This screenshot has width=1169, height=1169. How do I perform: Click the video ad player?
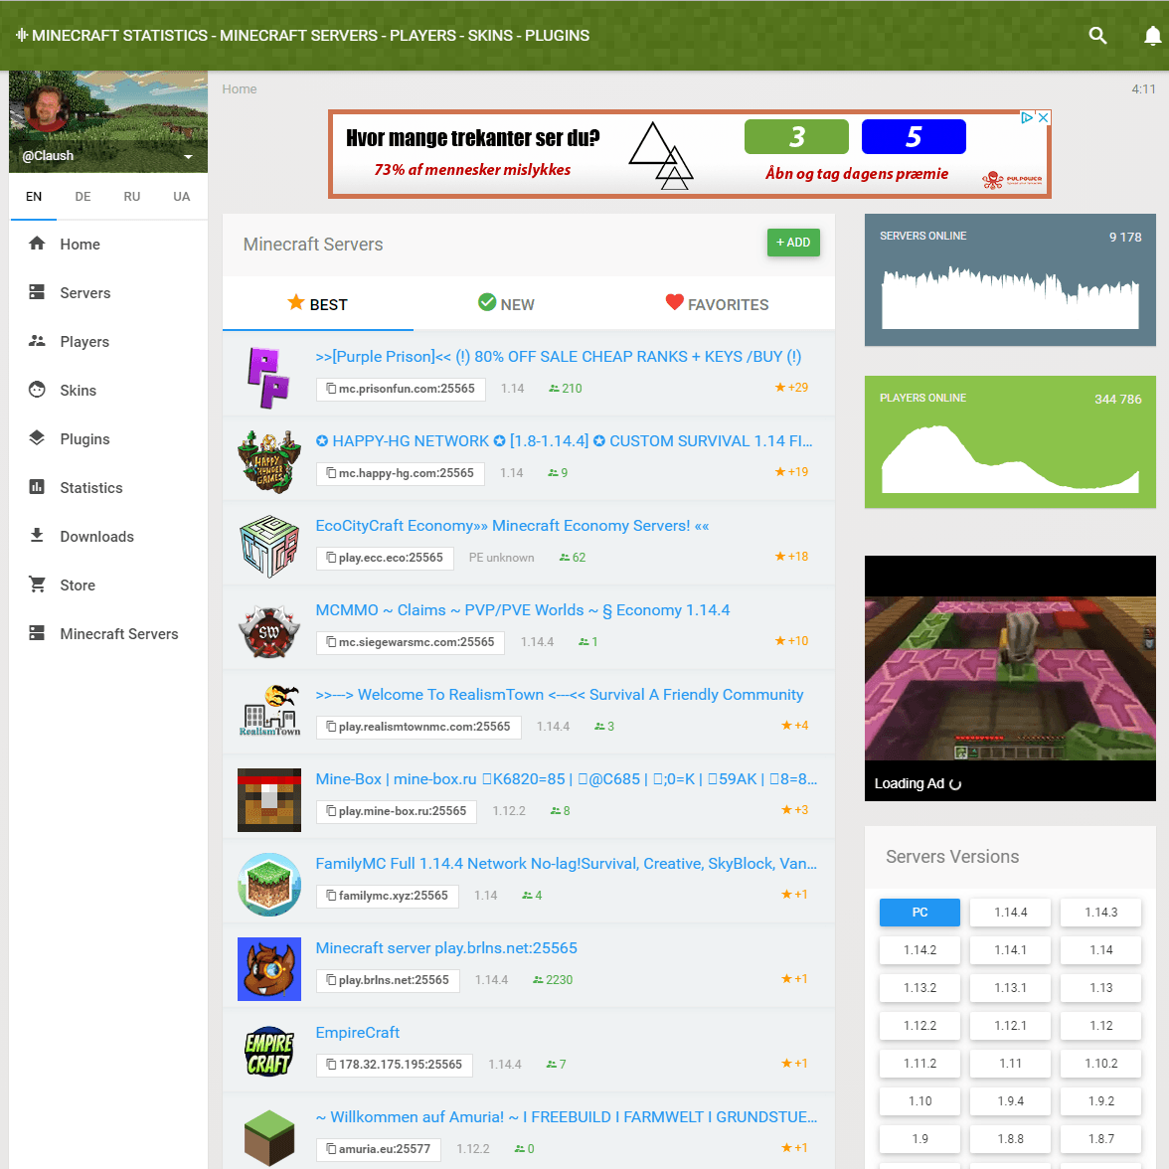coord(1010,678)
